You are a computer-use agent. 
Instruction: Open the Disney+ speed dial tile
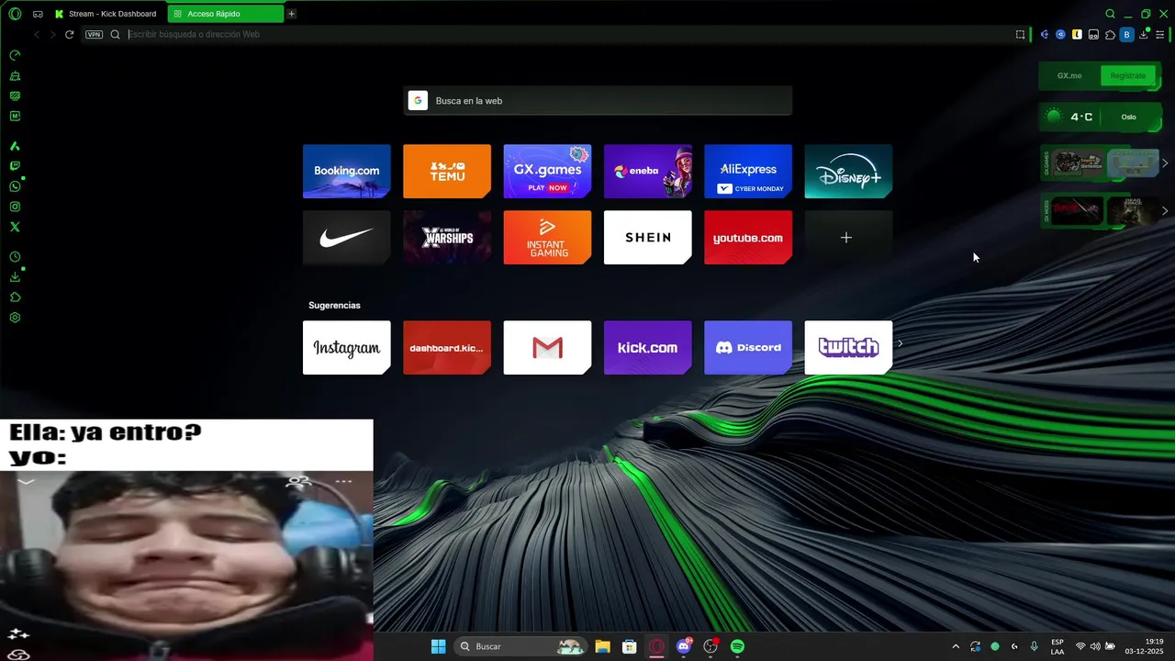(x=848, y=171)
